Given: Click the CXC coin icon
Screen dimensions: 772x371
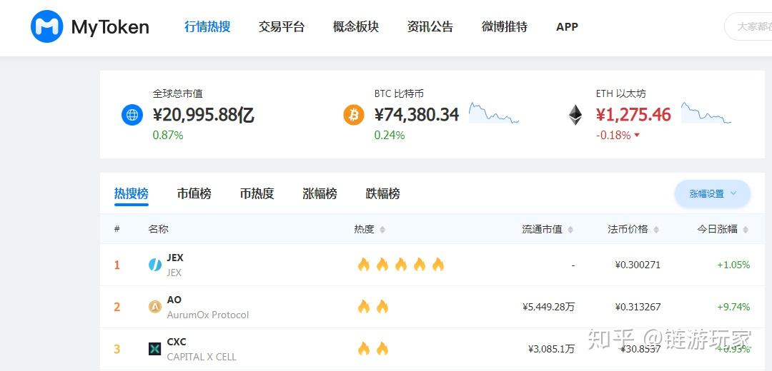Looking at the screenshot, I should [x=155, y=350].
